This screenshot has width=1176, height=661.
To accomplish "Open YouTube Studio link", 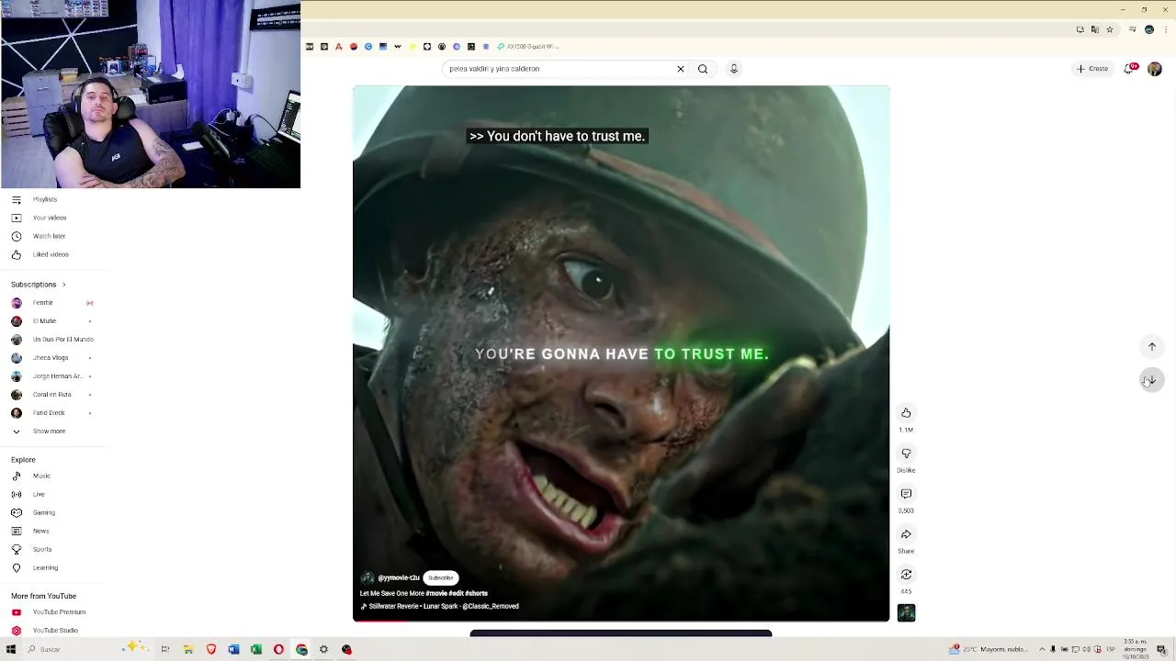I will click(x=55, y=631).
